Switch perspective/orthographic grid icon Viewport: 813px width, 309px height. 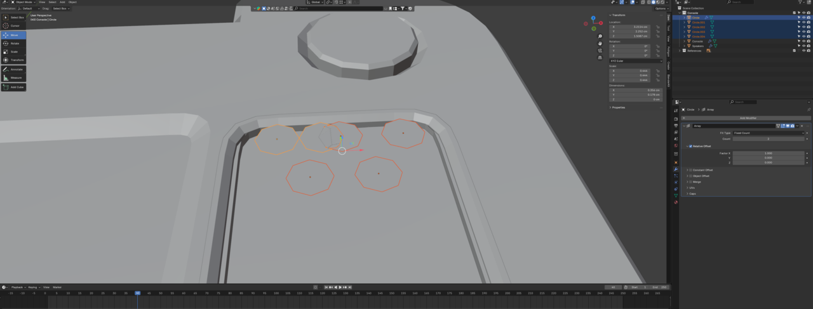pyautogui.click(x=600, y=58)
